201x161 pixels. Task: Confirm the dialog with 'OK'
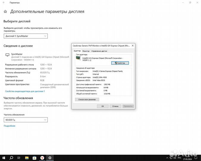pos(103,106)
